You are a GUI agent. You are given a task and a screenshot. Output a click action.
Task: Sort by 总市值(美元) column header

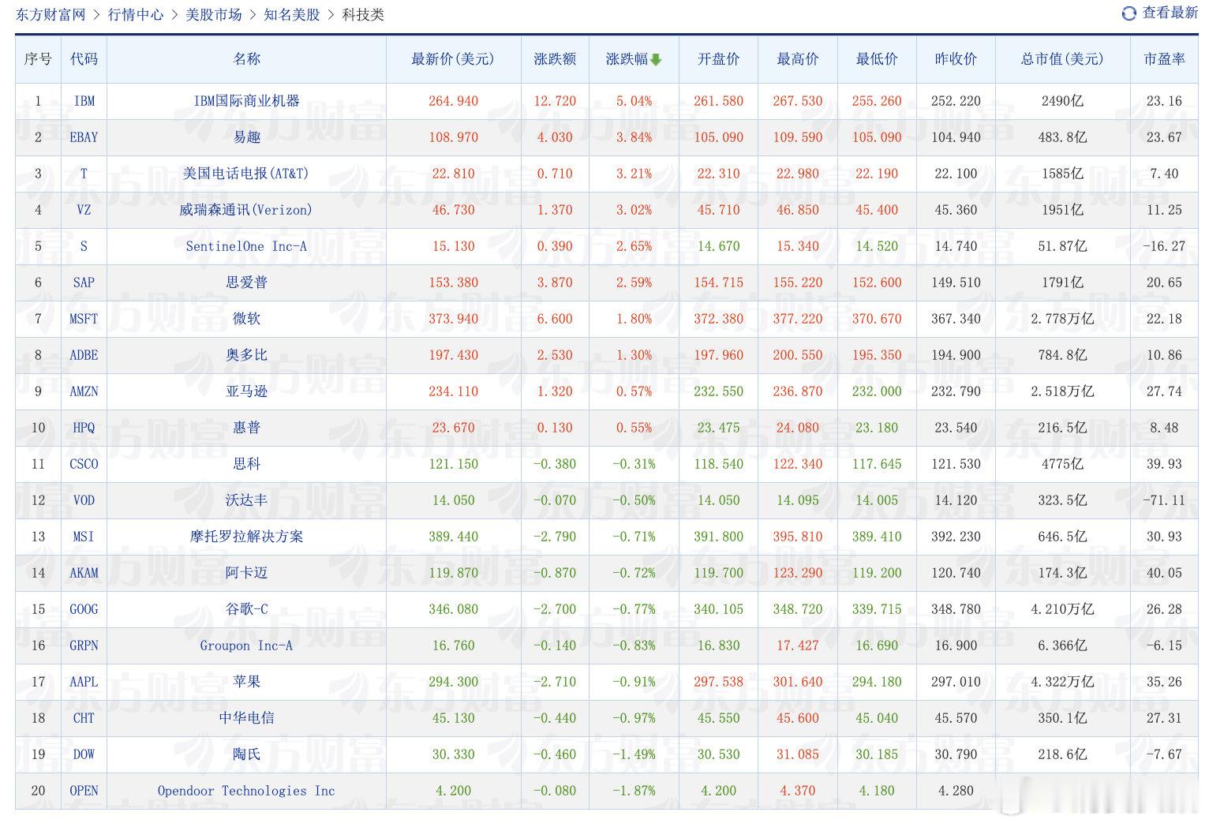(1062, 59)
